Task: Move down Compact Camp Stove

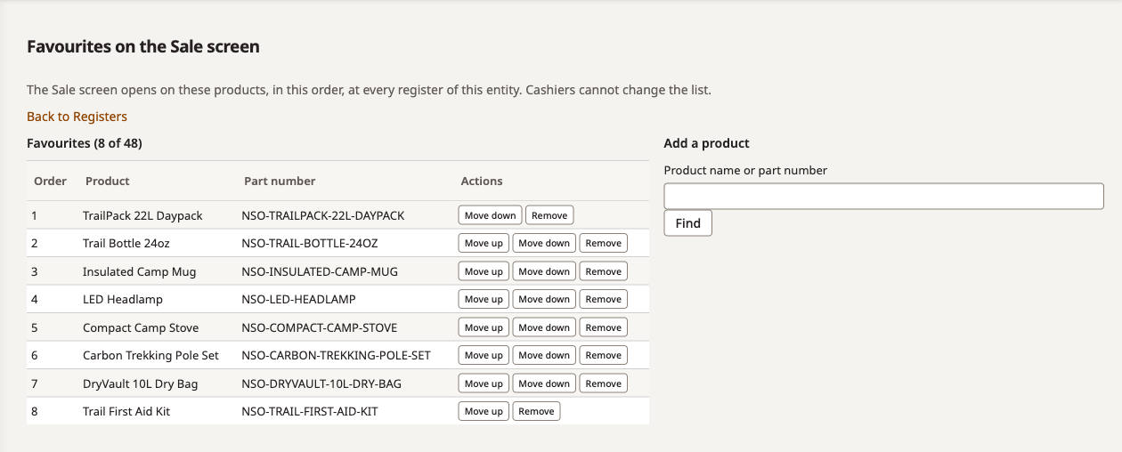Action: (544, 327)
